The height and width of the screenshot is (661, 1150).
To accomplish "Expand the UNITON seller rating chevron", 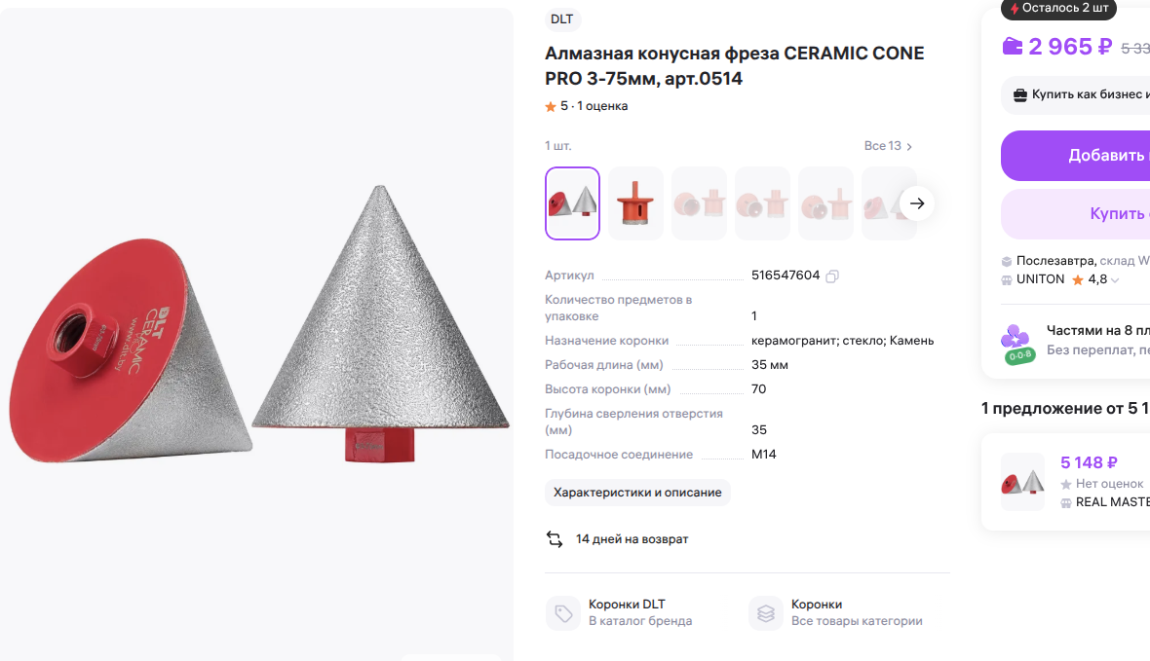I will point(1115,280).
